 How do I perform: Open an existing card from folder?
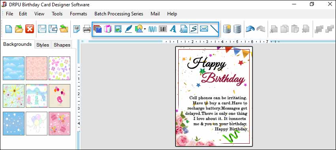tap(19, 29)
